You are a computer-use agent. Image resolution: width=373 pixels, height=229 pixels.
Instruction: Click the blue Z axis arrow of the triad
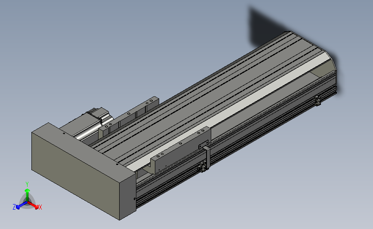click(x=22, y=205)
